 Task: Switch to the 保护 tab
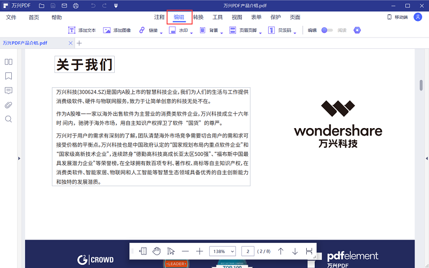pos(276,17)
